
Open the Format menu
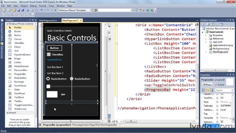[x=42, y=6]
